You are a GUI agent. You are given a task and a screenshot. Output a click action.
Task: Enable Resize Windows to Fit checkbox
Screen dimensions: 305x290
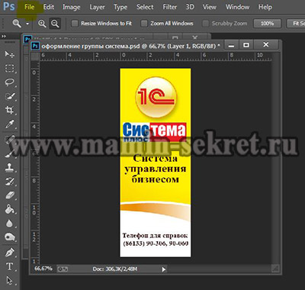[75, 24]
